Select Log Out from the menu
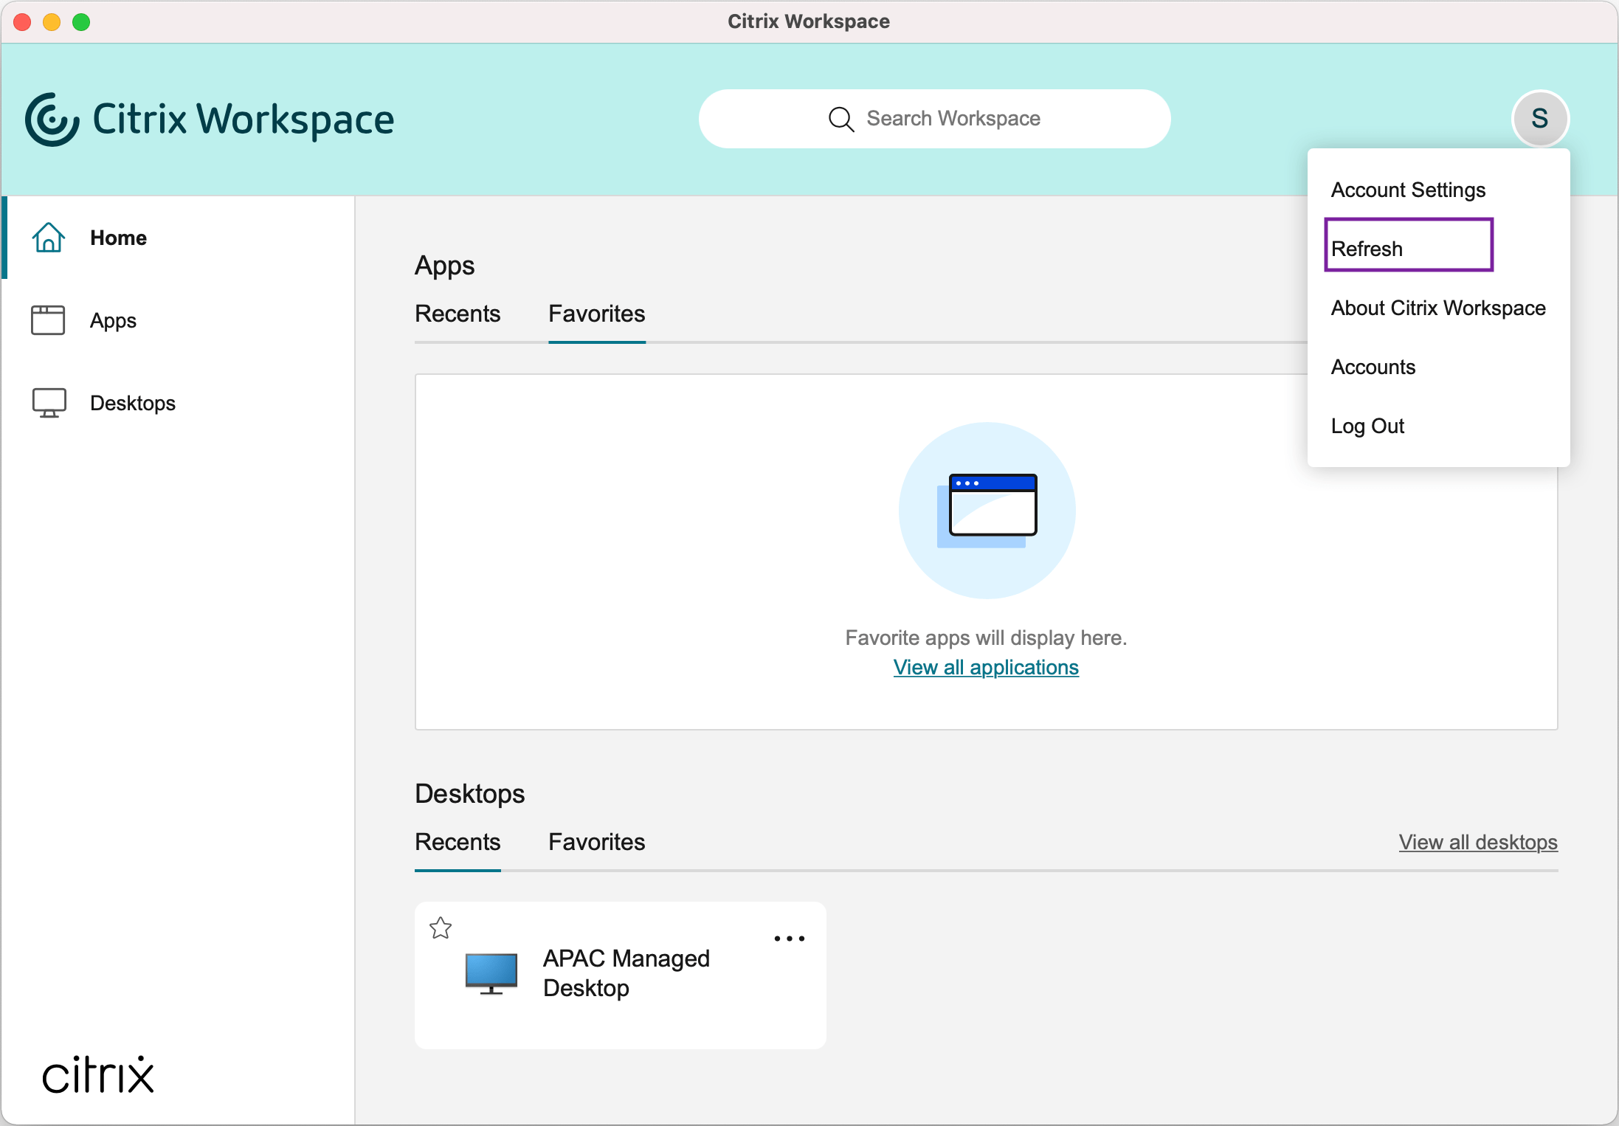The width and height of the screenshot is (1619, 1126). pyautogui.click(x=1367, y=426)
